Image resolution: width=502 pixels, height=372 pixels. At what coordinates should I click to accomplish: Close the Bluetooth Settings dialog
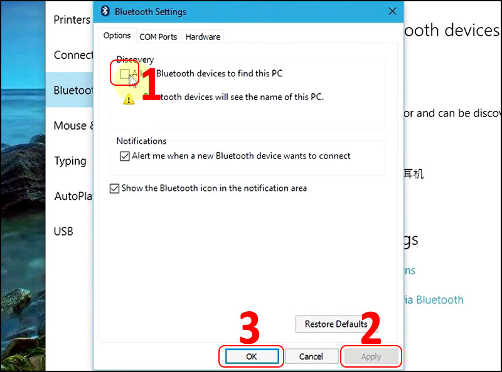(392, 11)
